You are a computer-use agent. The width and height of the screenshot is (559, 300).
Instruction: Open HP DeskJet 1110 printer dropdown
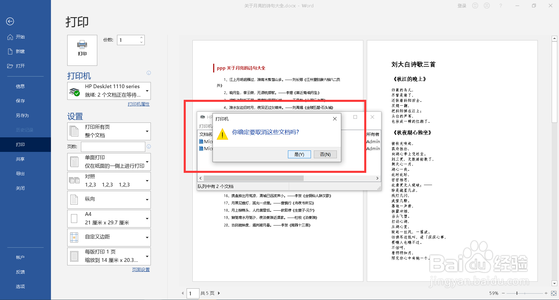[109, 91]
